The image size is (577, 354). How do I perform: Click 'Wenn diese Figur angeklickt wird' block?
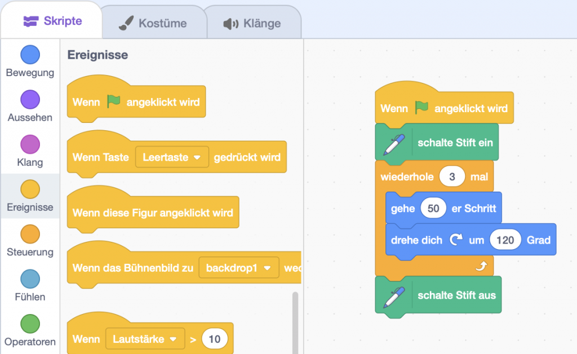[153, 213]
